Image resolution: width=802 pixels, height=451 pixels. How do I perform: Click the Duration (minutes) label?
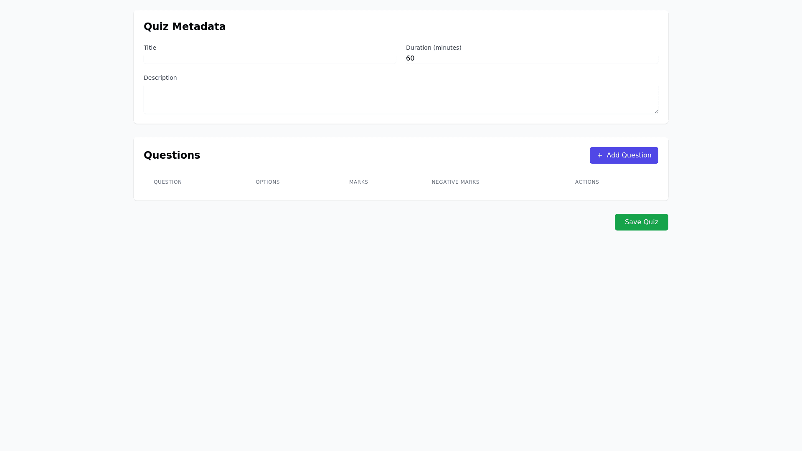click(434, 48)
